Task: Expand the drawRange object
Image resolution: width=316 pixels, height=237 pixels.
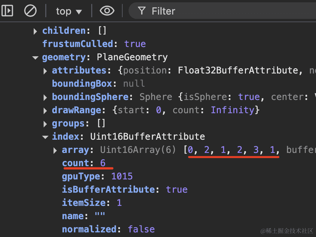Action: point(45,111)
